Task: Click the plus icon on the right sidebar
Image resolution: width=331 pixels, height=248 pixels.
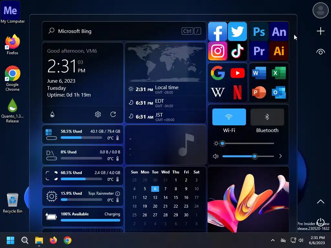Action: [x=320, y=31]
